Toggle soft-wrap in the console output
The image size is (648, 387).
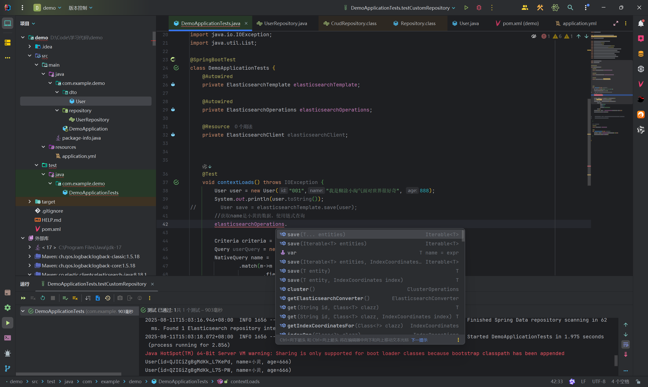[x=626, y=344]
